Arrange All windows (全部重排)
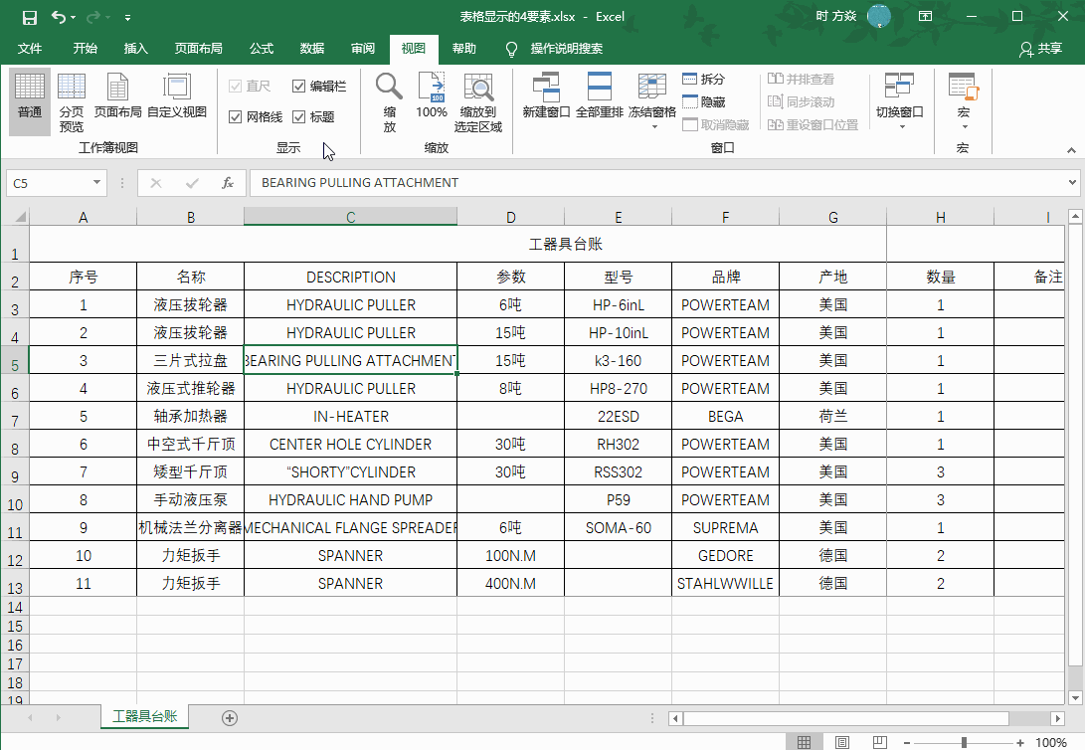Viewport: 1085px width, 750px height. pos(600,95)
